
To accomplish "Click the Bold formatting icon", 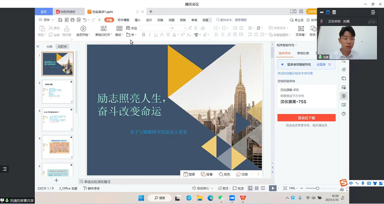I will coord(143,35).
